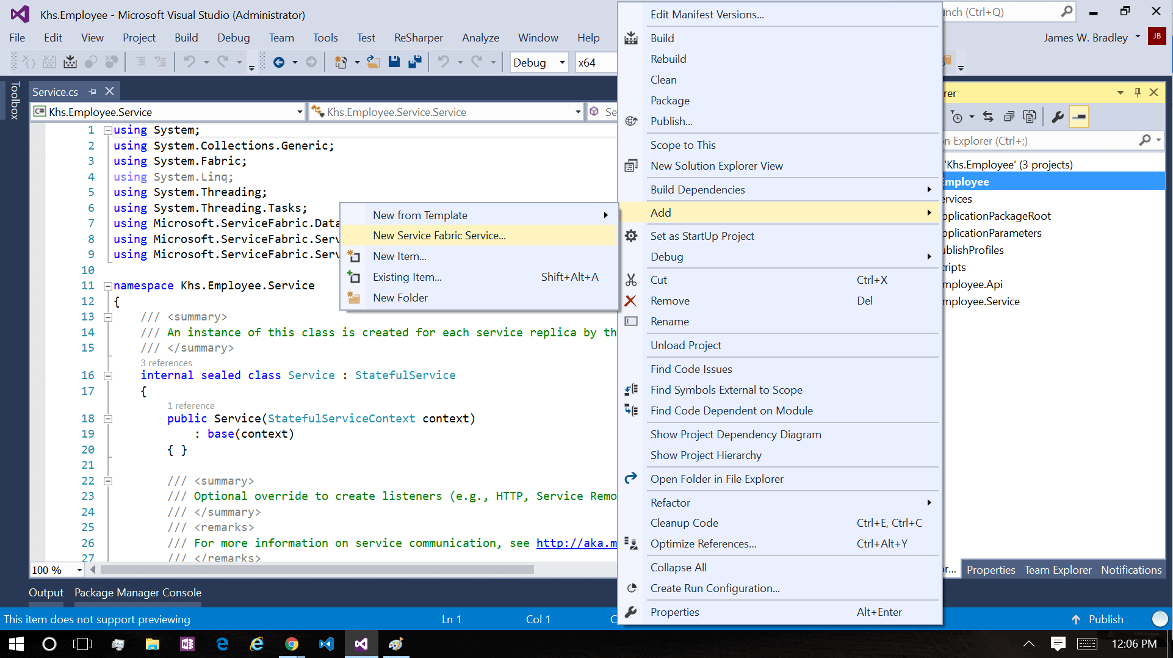Click the JB user avatar icon

point(1157,37)
